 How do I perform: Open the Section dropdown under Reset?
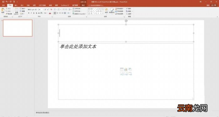[x=22, y=14]
